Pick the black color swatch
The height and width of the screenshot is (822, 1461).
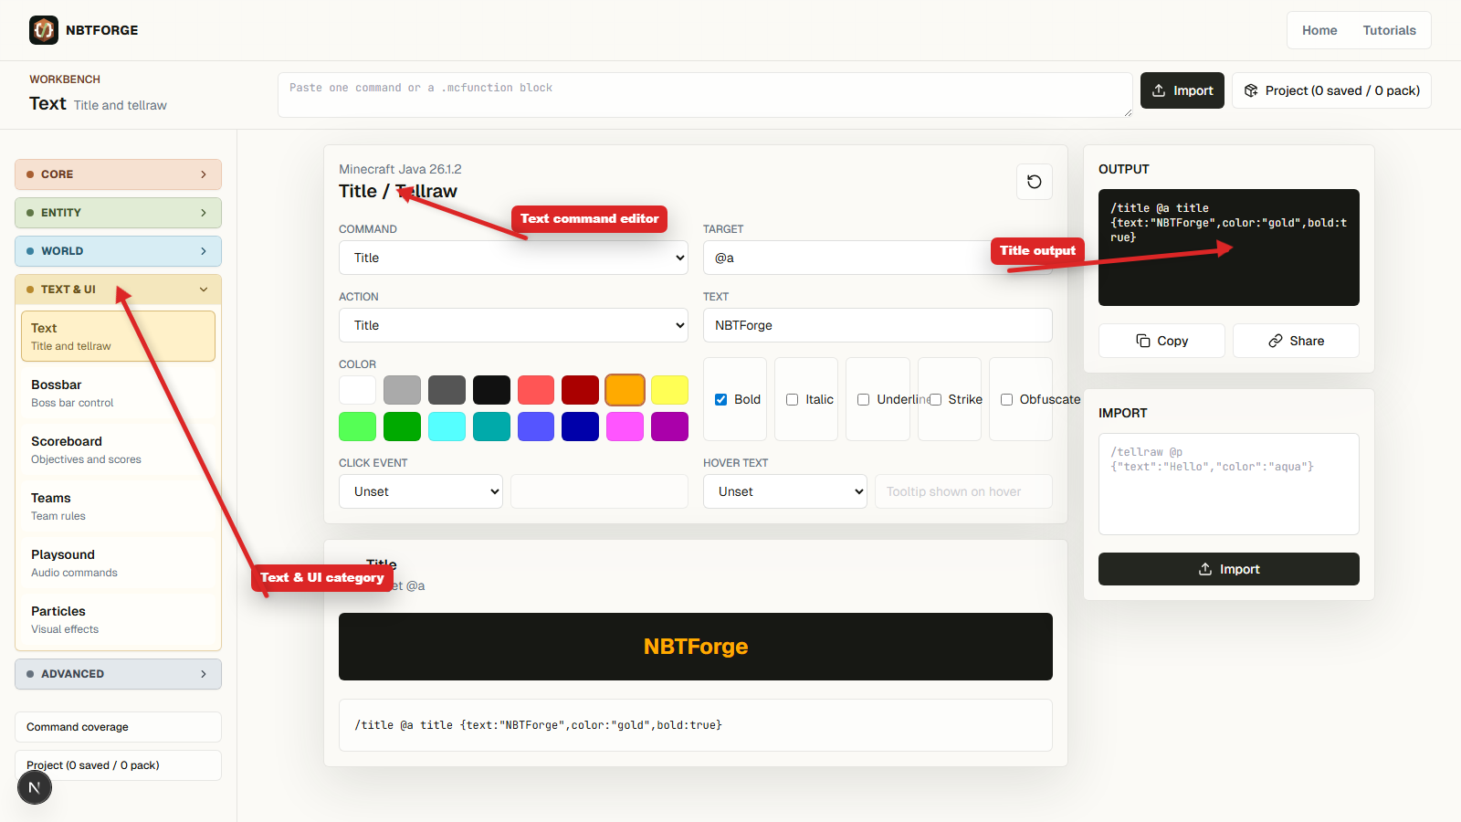click(491, 390)
